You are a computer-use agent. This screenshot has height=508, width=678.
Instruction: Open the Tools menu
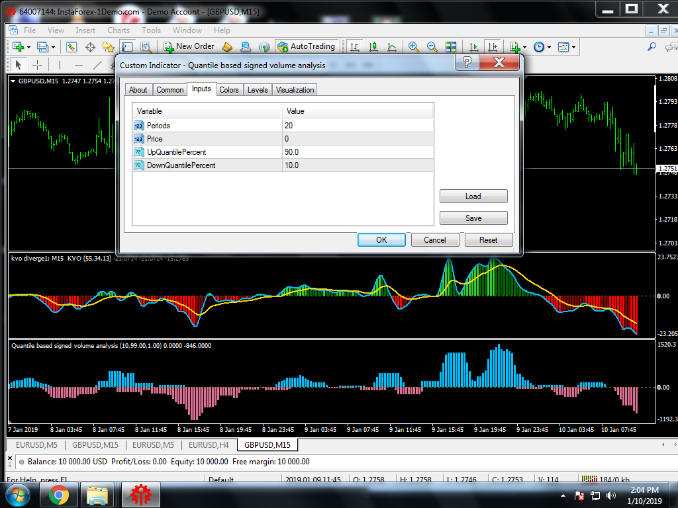tap(152, 30)
